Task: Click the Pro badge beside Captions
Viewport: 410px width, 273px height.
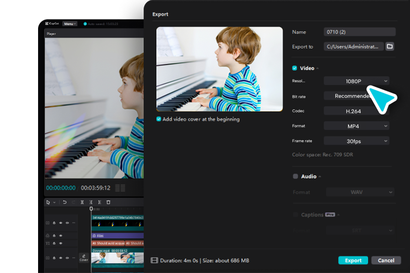Action: click(x=330, y=214)
